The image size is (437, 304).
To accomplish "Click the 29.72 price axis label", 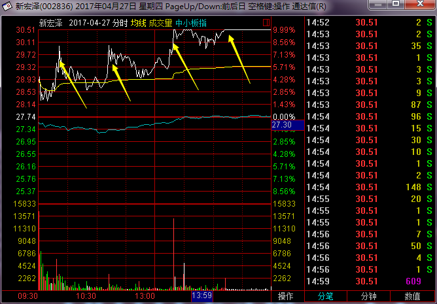I will coord(26,55).
